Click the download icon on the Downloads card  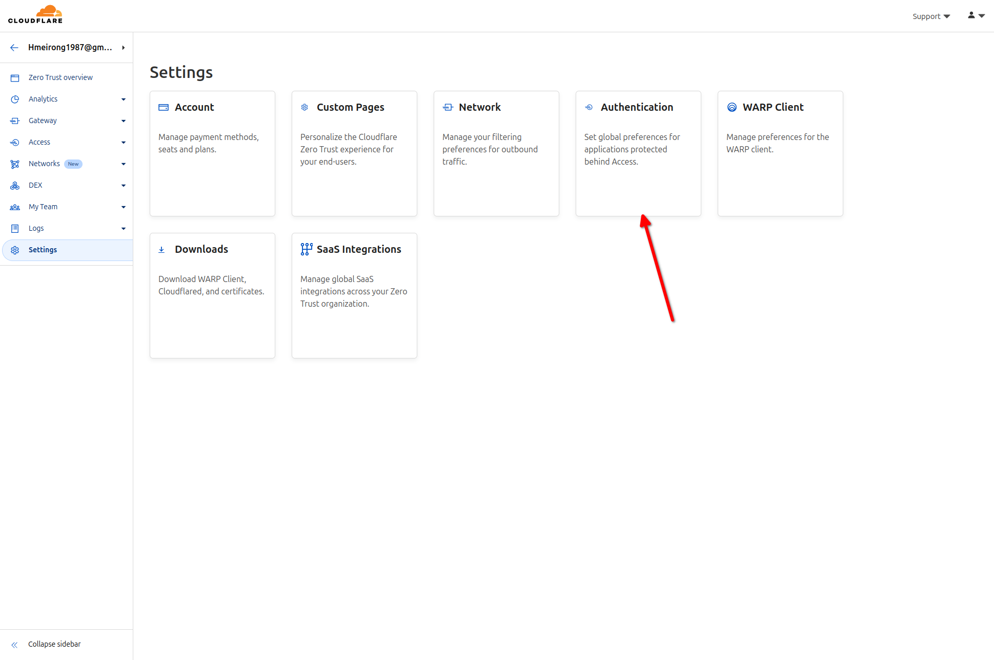point(162,249)
